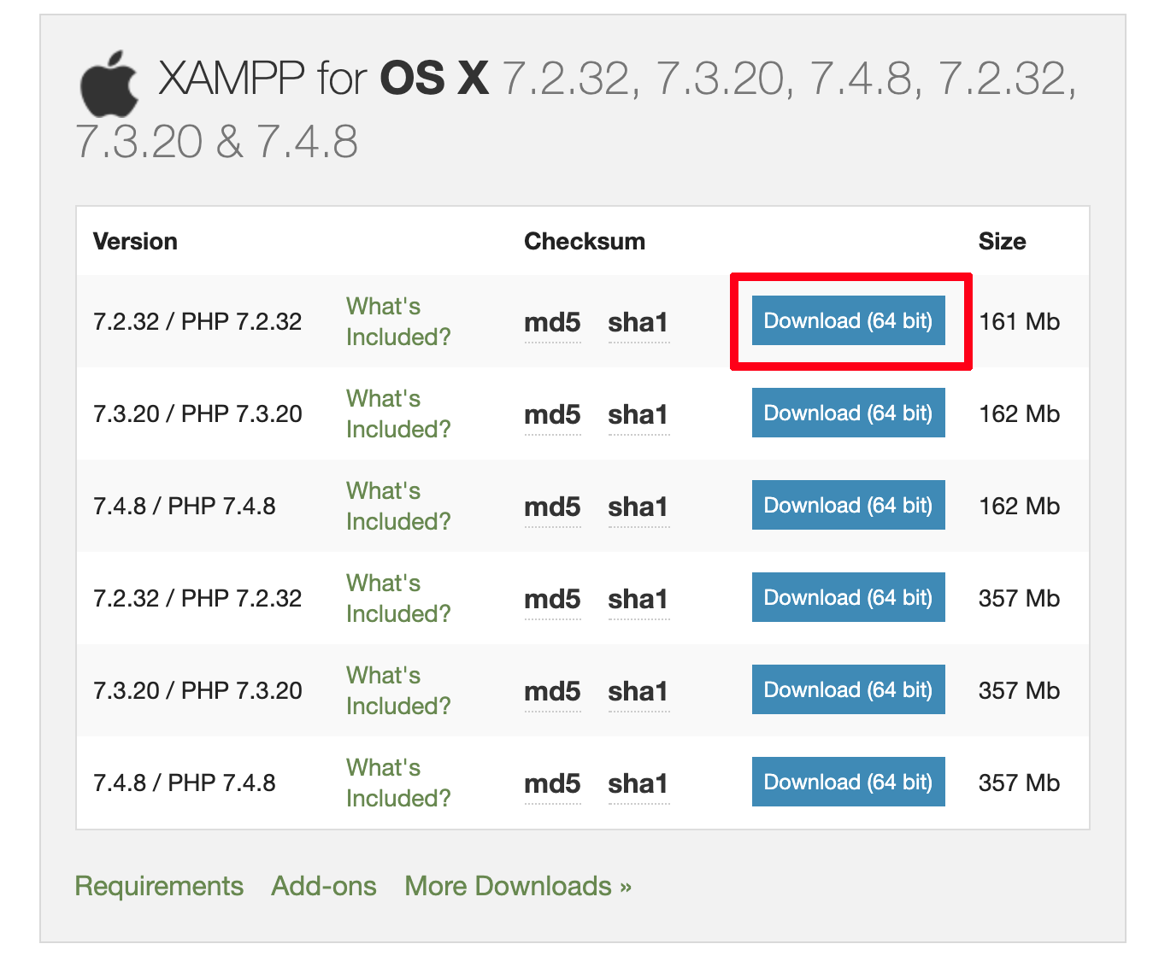Open What's Included for the 357 Mb 7.3.20 row
Screen dimensions: 1159x979
(x=398, y=690)
